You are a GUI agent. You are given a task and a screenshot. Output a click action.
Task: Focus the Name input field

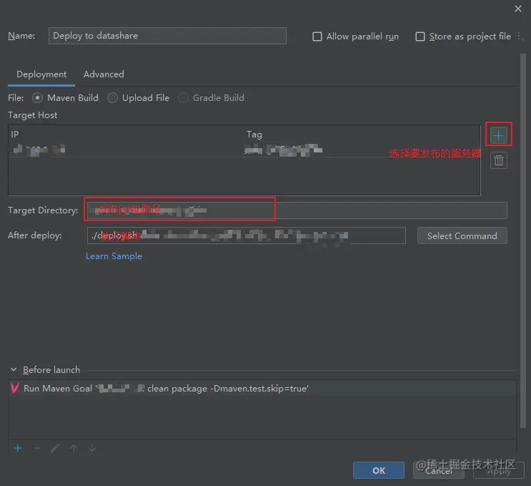click(x=167, y=36)
